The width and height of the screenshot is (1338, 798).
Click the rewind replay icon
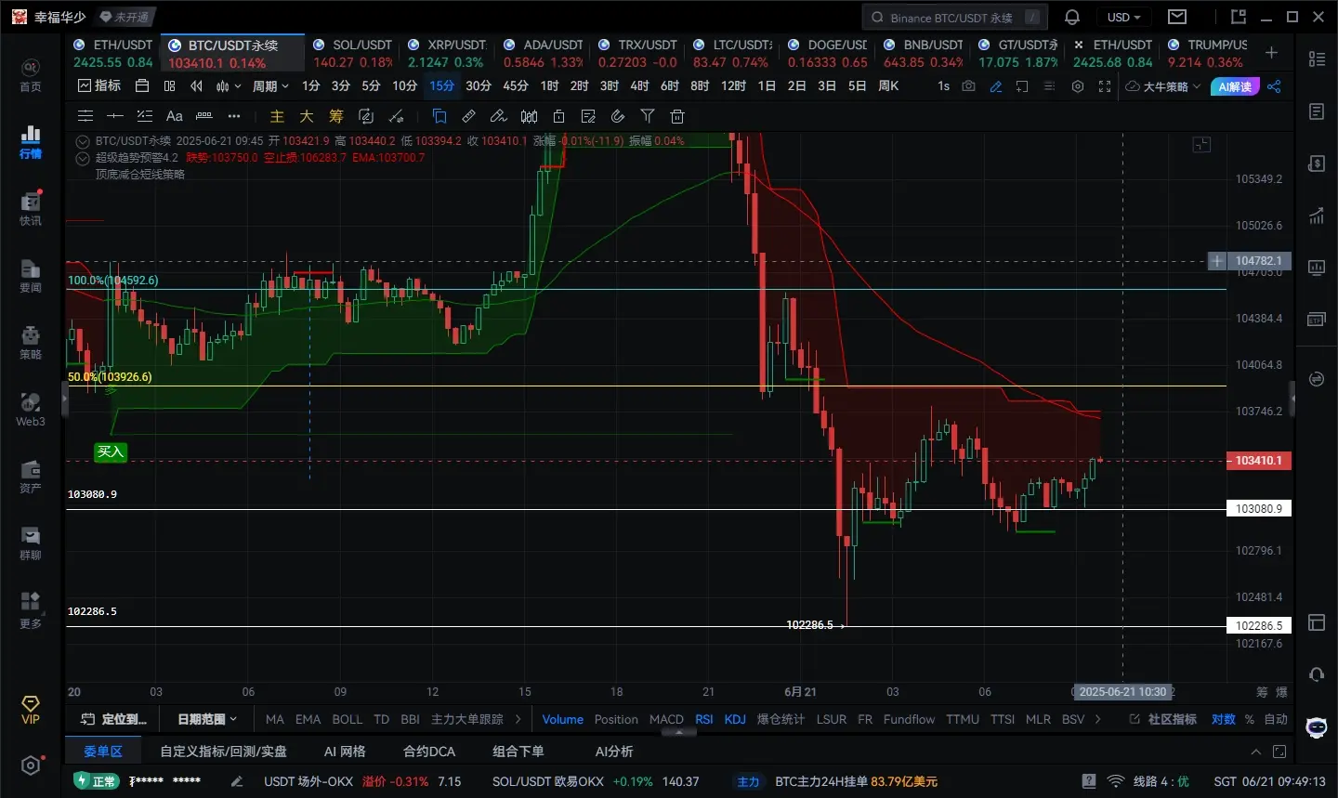[196, 86]
